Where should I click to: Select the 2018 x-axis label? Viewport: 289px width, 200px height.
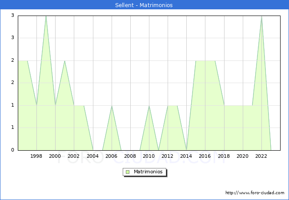[224, 156]
